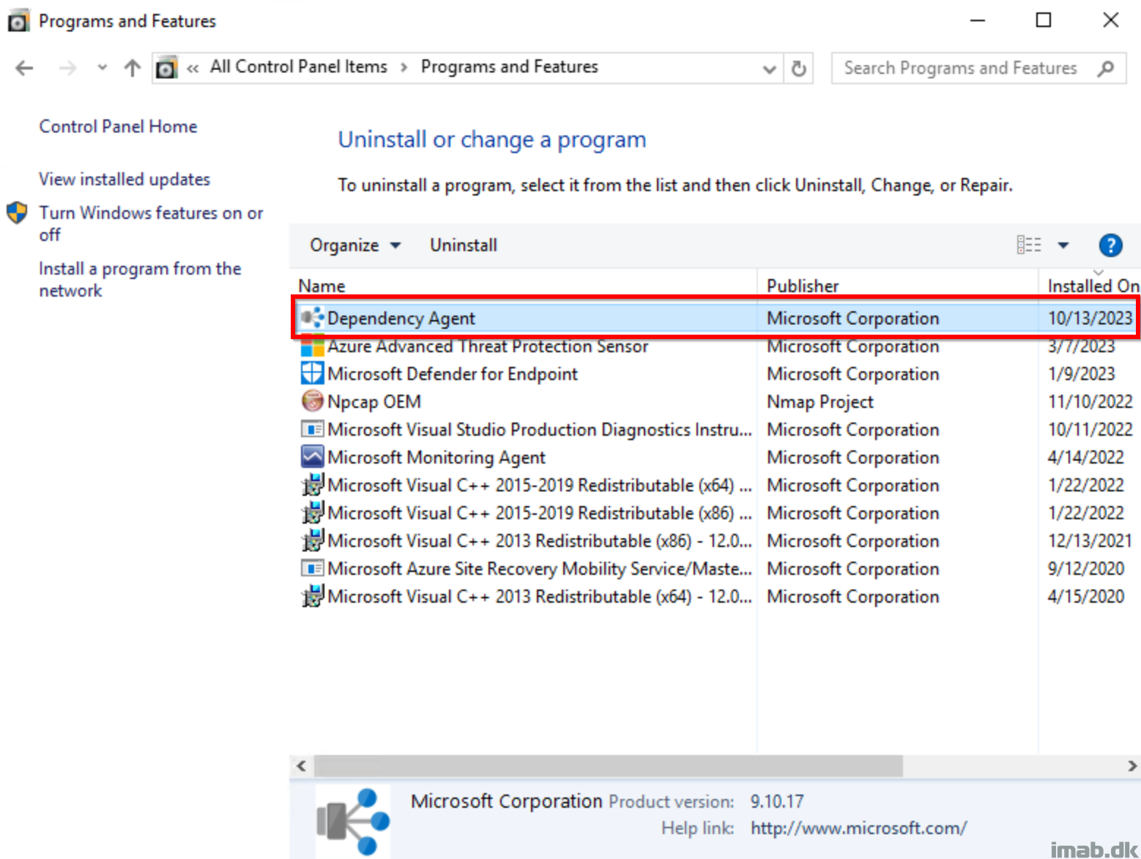This screenshot has width=1141, height=859.
Task: Open View installed updates link
Action: coord(124,179)
